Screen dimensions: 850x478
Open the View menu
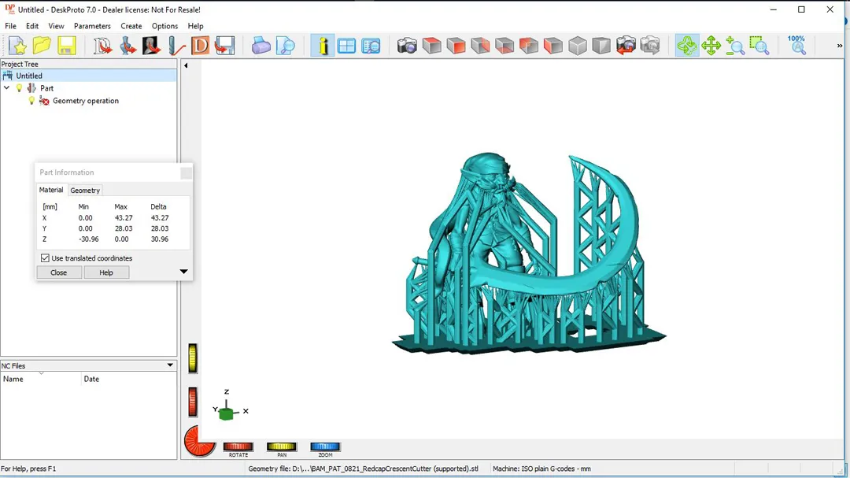(56, 26)
